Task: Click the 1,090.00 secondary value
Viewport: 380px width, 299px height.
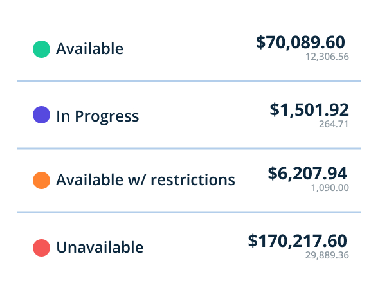Action: (330, 188)
